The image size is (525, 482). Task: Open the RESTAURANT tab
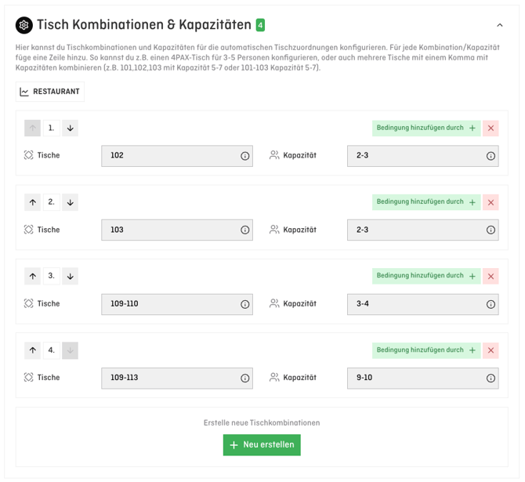(50, 92)
